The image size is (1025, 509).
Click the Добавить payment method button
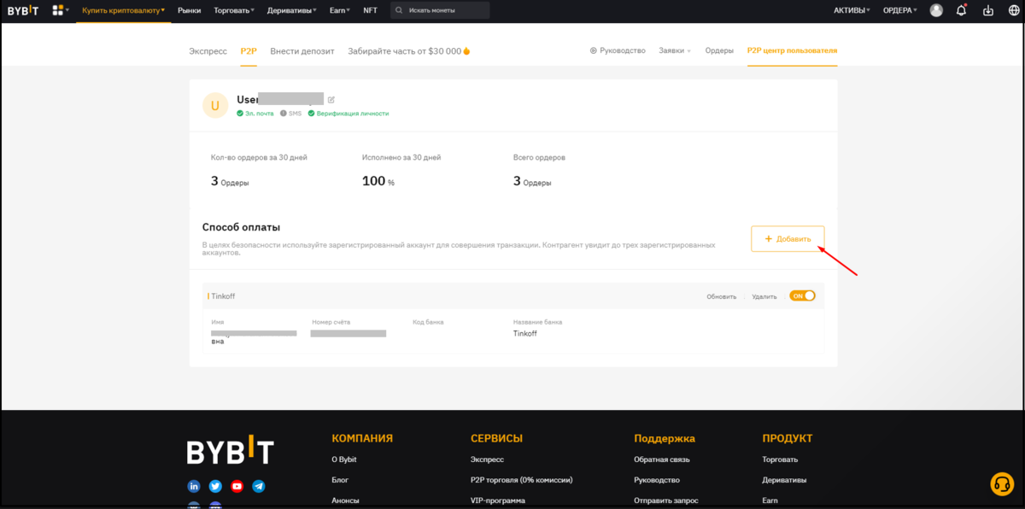787,238
